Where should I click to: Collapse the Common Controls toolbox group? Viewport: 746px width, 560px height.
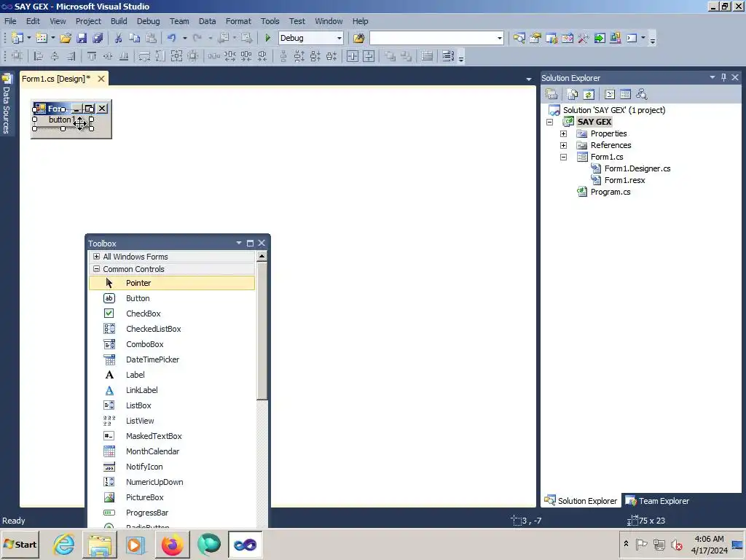97,268
